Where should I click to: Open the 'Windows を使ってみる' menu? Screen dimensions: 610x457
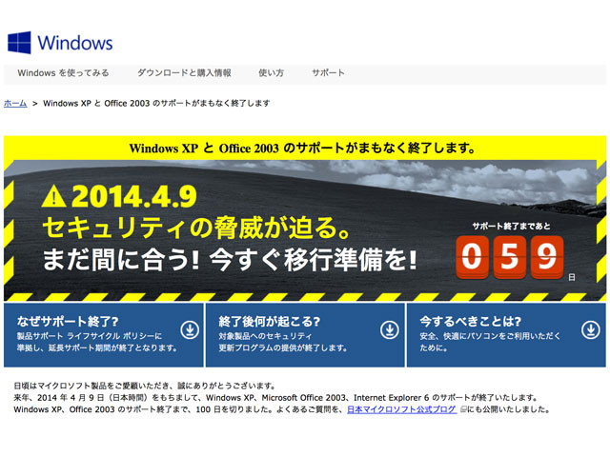tap(64, 72)
